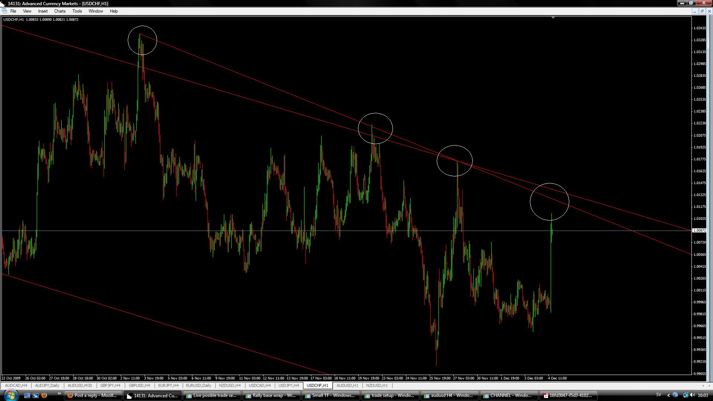Launch Firefox from quick launch bar
This screenshot has width=713, height=401.
pyautogui.click(x=44, y=395)
